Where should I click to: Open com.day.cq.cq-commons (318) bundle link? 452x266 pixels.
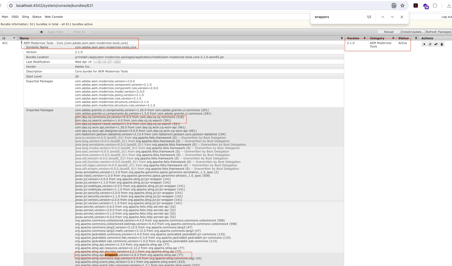point(162,117)
